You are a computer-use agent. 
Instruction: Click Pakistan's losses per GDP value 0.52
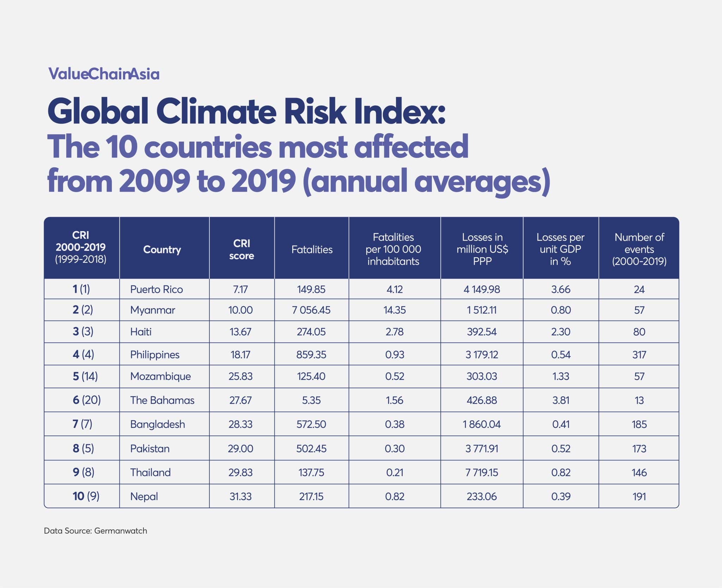(561, 448)
